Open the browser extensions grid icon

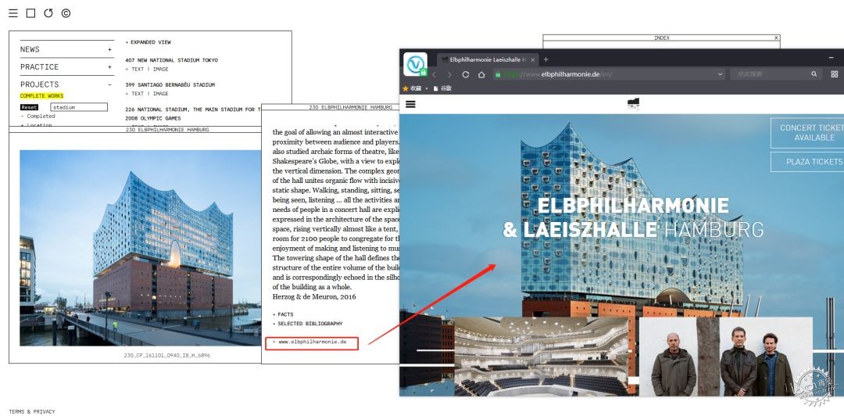835,74
